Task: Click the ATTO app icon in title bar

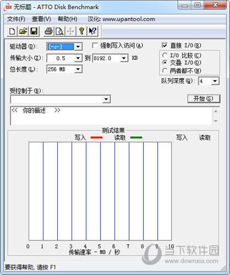Action: click(x=8, y=7)
